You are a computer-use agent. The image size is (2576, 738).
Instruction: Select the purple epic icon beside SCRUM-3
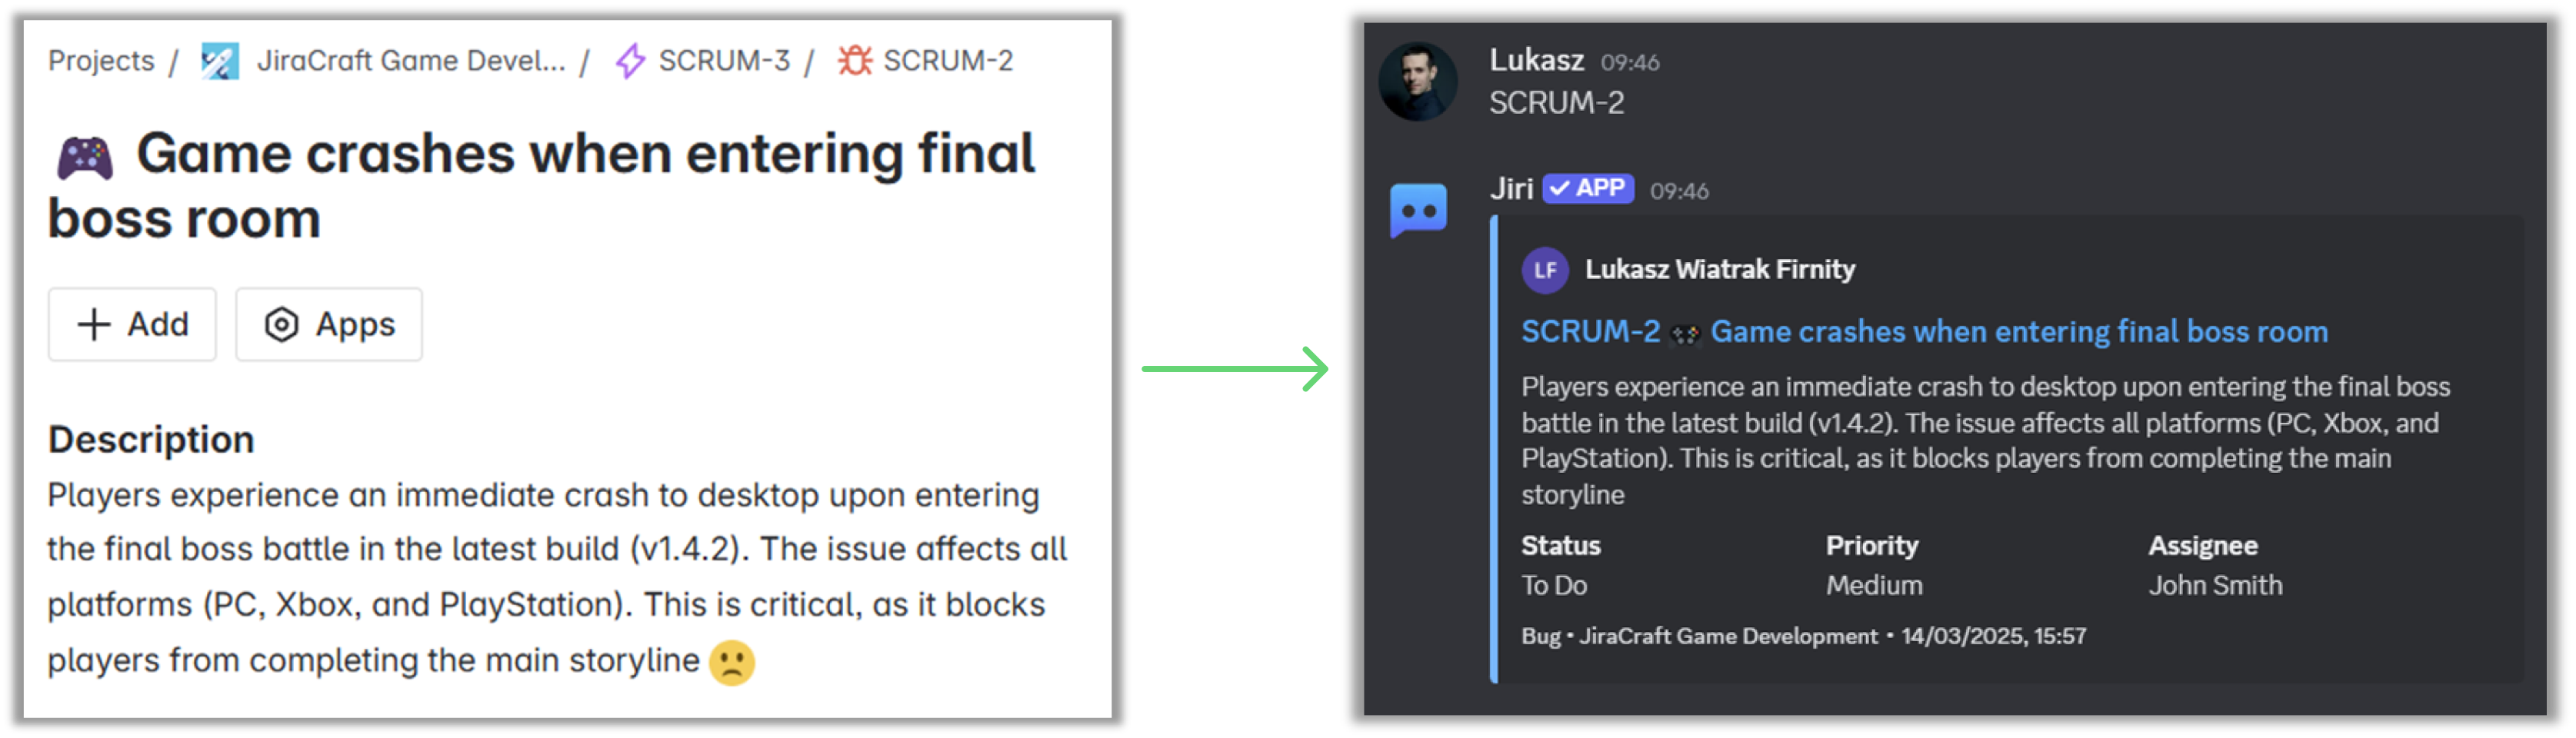(630, 60)
